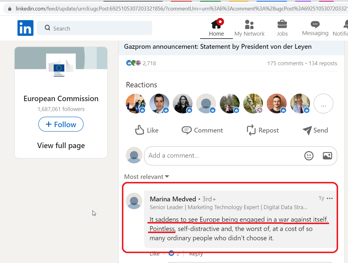Image resolution: width=348 pixels, height=263 pixels.
Task: Open the Messaging icon
Action: tap(315, 24)
